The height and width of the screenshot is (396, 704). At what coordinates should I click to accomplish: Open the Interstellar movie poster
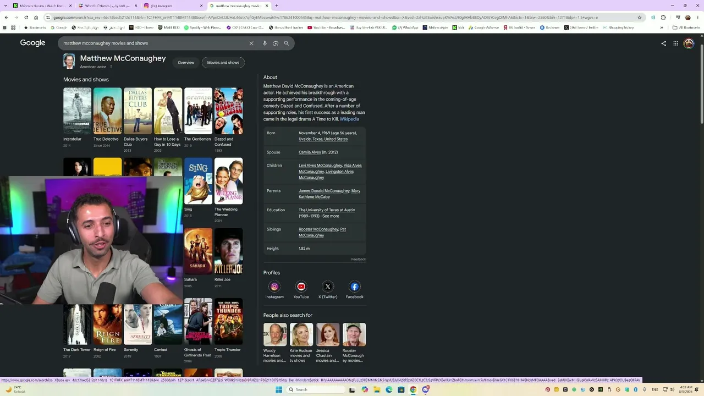click(77, 111)
